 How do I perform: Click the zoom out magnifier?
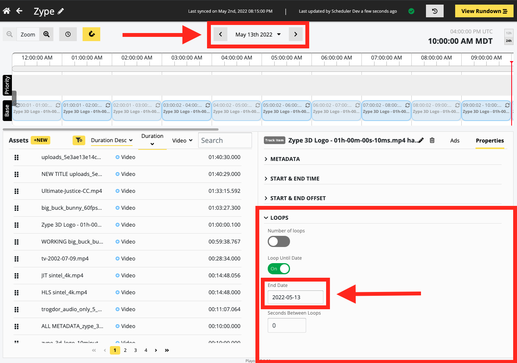(x=10, y=34)
